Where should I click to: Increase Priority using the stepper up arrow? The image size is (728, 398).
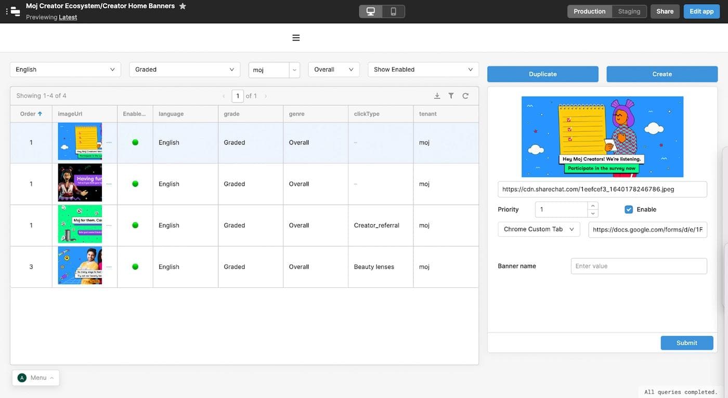[593, 206]
